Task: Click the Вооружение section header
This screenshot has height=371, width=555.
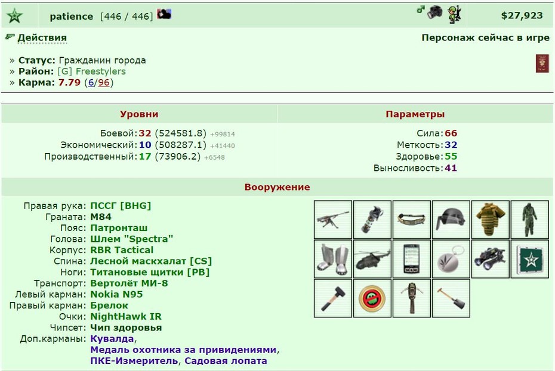Action: coord(277,187)
